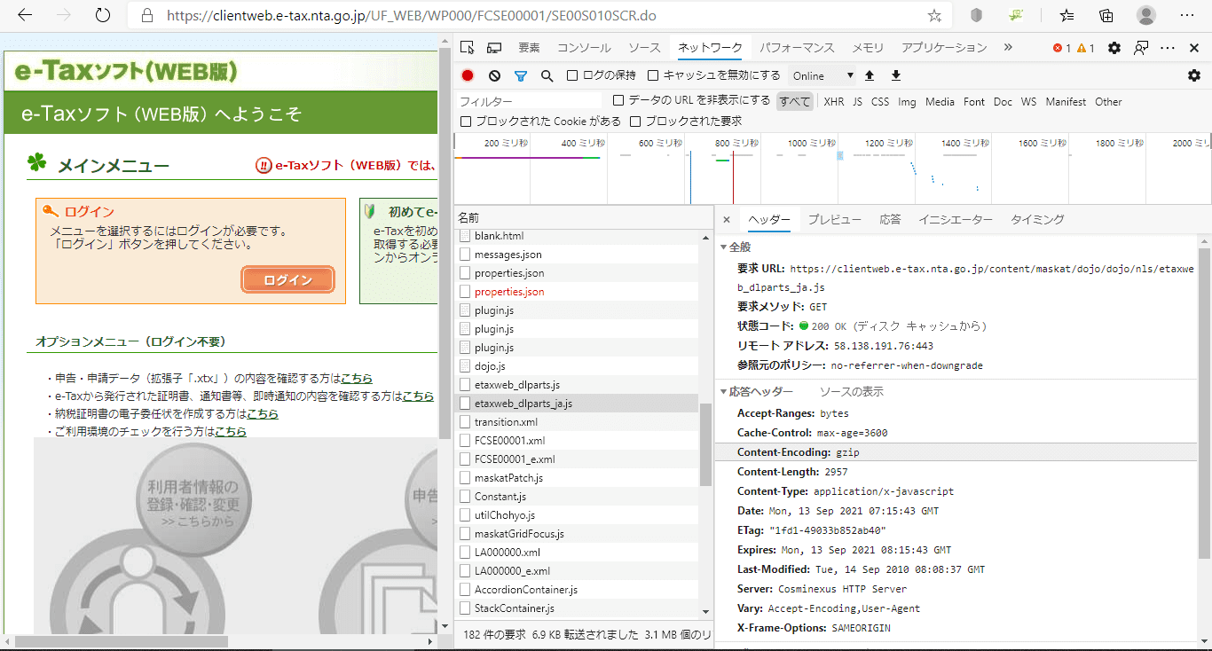This screenshot has width=1212, height=651.
Task: Show the プレビュー tab for the request
Action: (834, 220)
